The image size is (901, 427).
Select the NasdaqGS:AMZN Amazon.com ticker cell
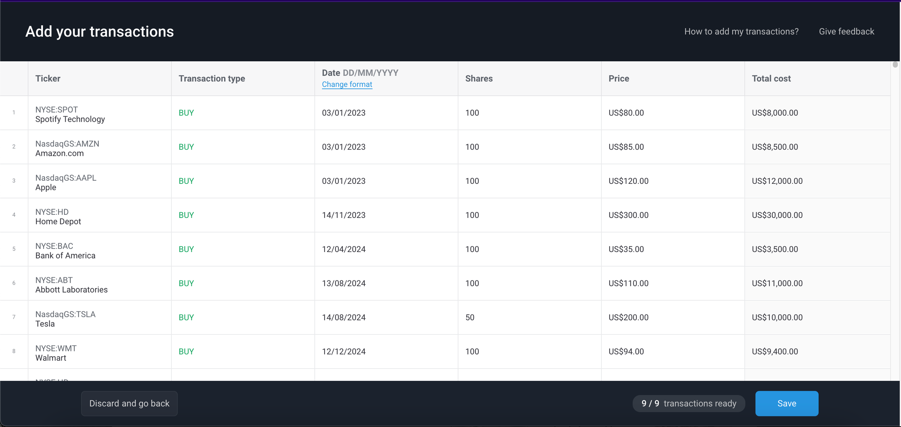(100, 147)
